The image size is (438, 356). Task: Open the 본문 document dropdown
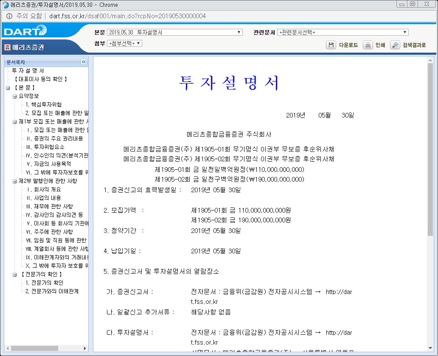174,32
